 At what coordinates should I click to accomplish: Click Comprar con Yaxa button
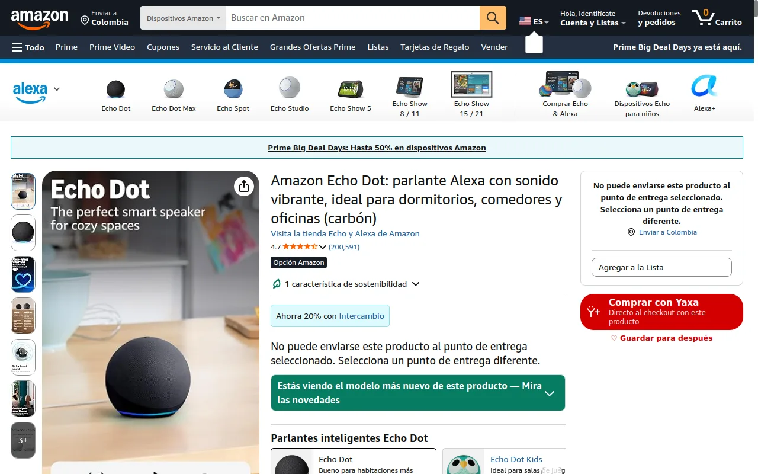pyautogui.click(x=661, y=312)
